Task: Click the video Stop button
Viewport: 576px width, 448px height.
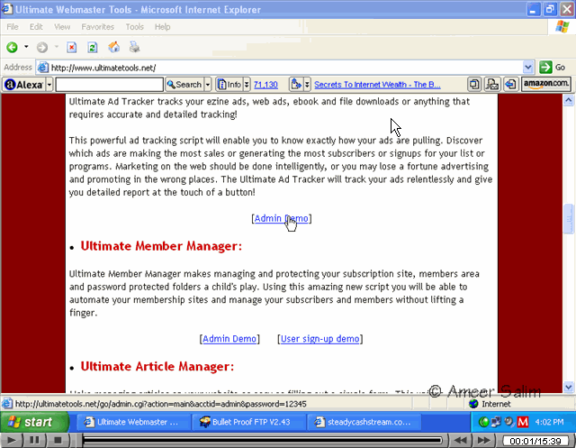Action: [58, 440]
